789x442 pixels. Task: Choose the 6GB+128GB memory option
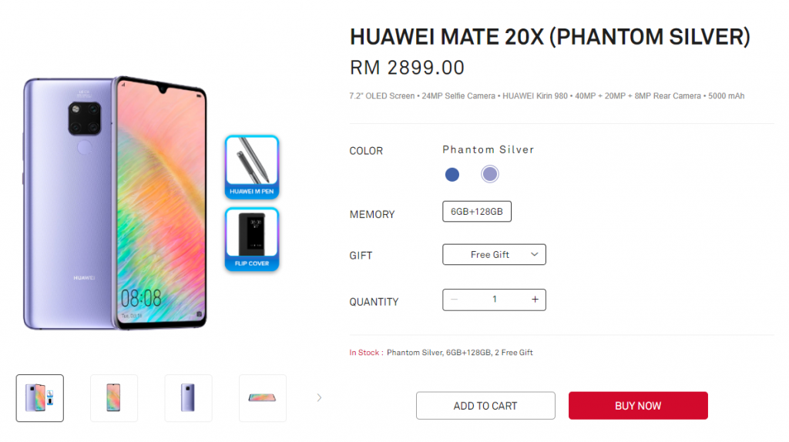click(476, 212)
